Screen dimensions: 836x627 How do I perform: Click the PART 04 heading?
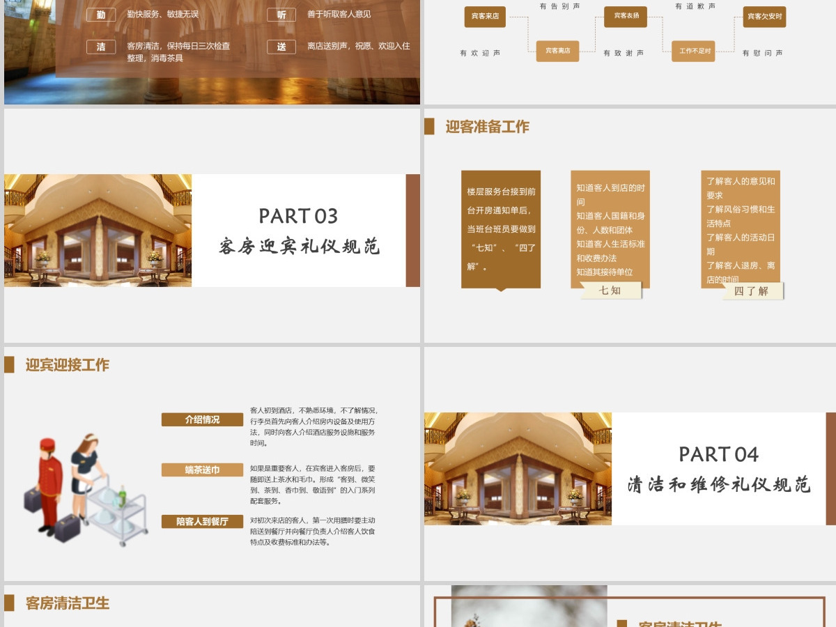[x=719, y=454]
